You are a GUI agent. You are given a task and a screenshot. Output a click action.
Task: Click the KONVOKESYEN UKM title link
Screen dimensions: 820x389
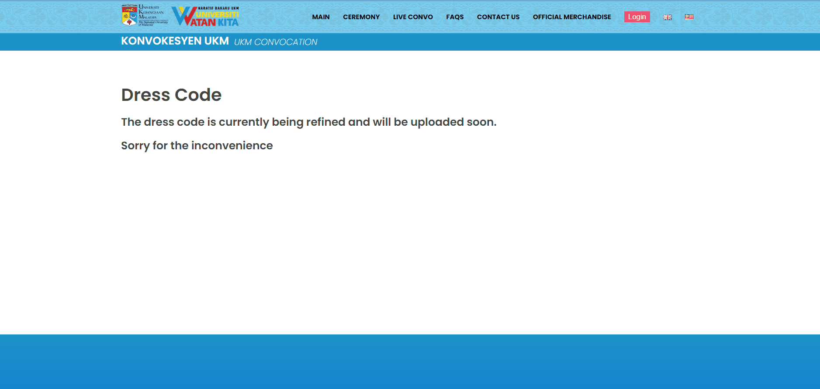175,41
